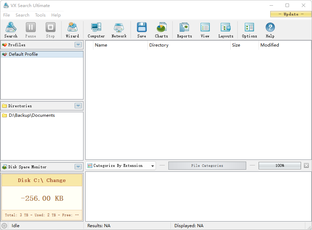Open the Options dialog from the toolbar
Screen dimensions: 312x230
point(249,30)
